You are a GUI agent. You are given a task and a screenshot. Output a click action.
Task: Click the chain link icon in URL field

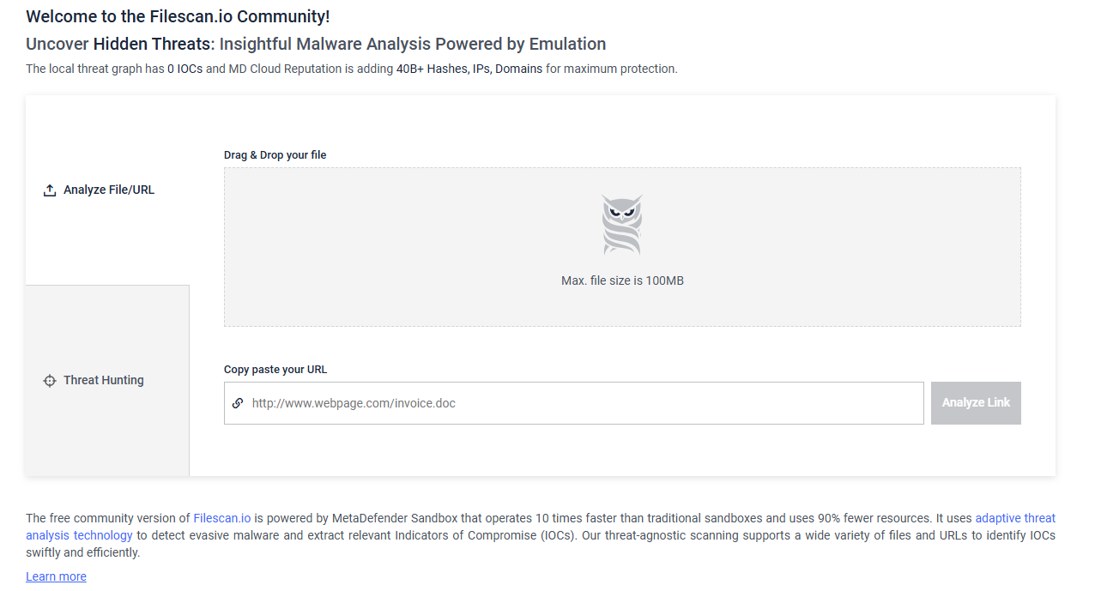(238, 402)
